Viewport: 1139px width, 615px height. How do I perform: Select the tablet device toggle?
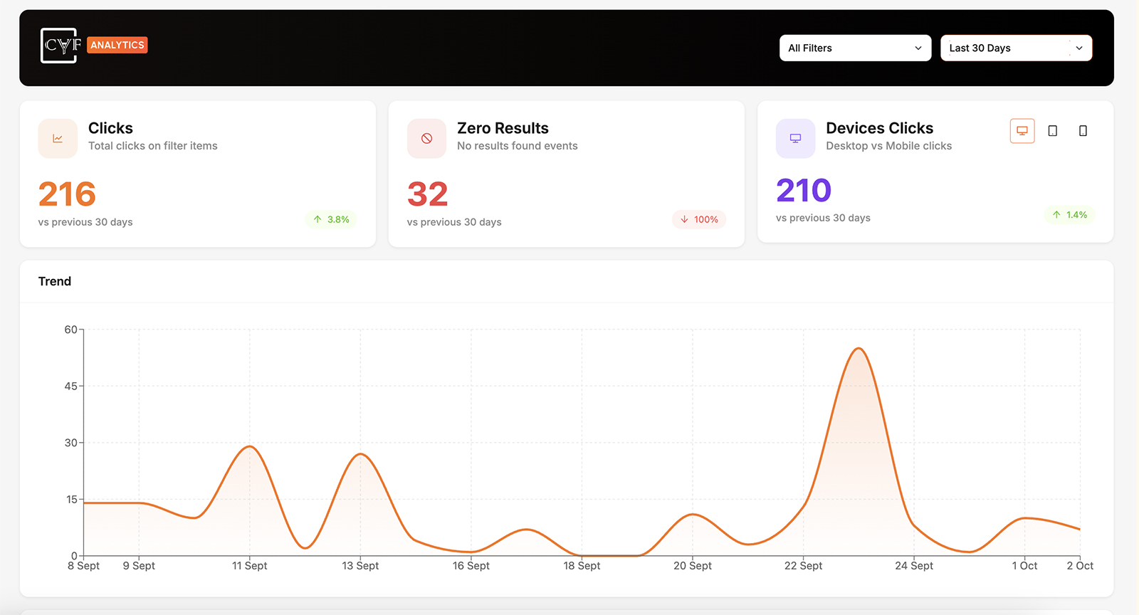pos(1053,130)
